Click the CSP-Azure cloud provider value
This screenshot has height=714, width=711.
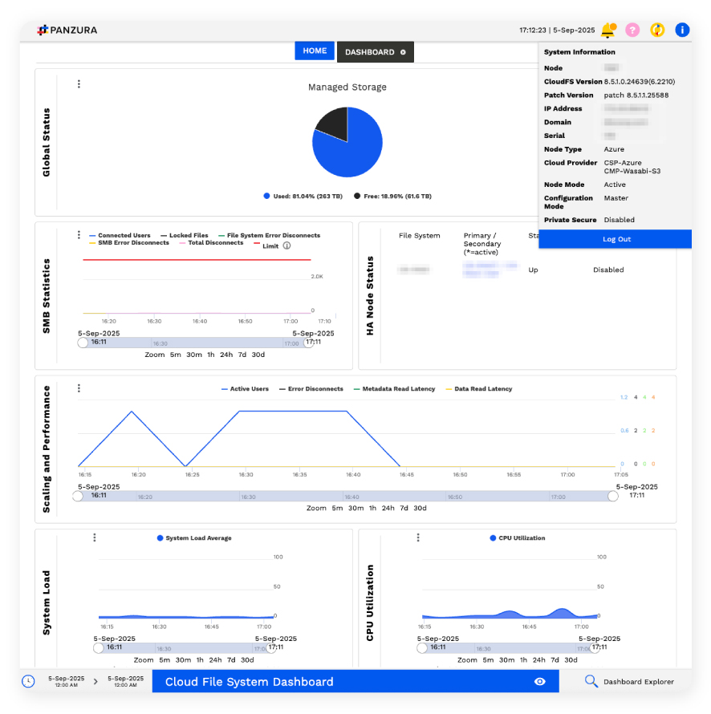623,163
